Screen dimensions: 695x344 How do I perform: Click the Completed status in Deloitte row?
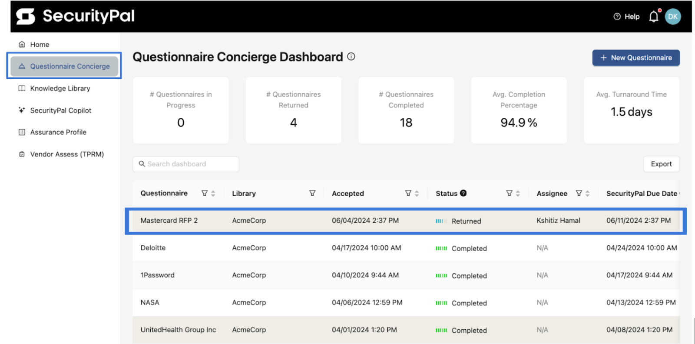[461, 248]
